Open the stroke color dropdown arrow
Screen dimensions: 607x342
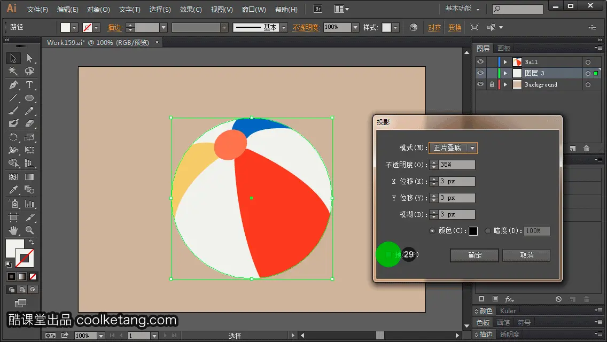pos(96,27)
